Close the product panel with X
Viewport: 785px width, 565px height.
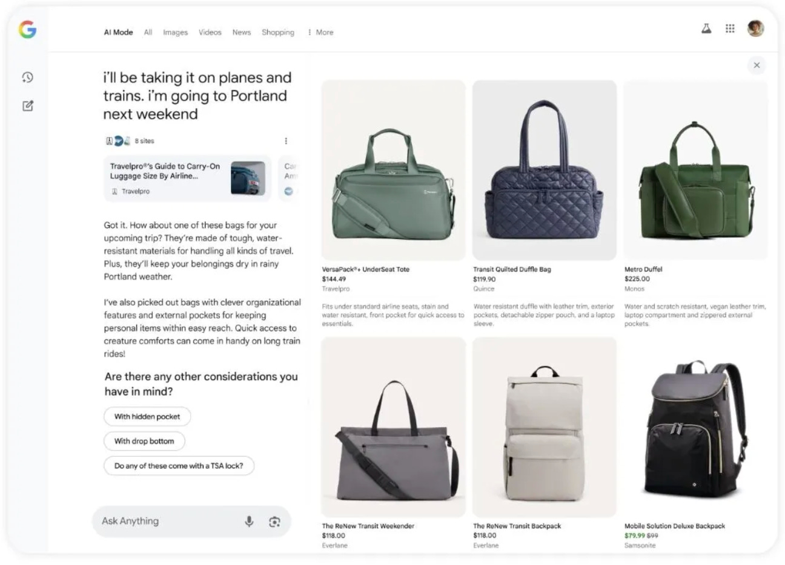point(757,65)
